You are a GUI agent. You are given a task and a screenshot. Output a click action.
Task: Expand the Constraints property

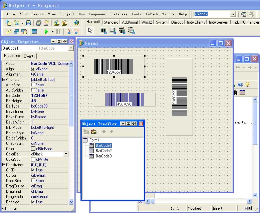point(4,165)
